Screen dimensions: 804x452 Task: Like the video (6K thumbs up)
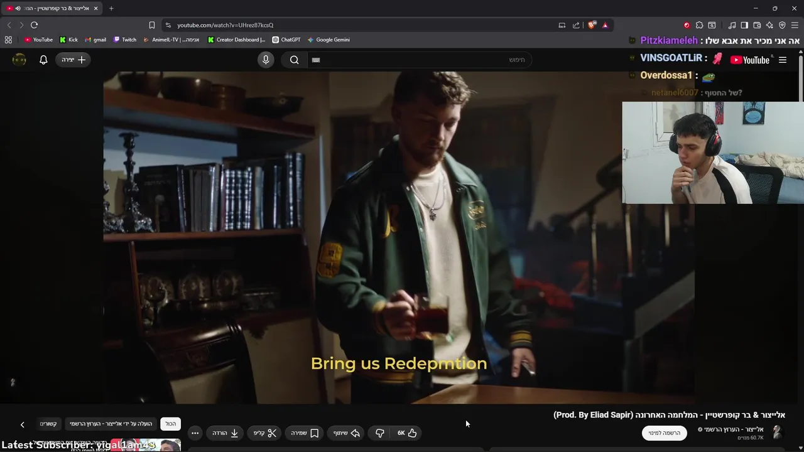click(407, 433)
